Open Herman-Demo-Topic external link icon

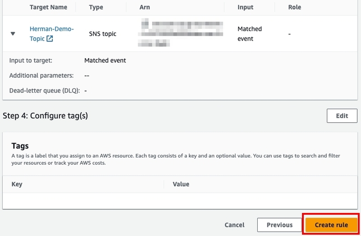coord(50,39)
